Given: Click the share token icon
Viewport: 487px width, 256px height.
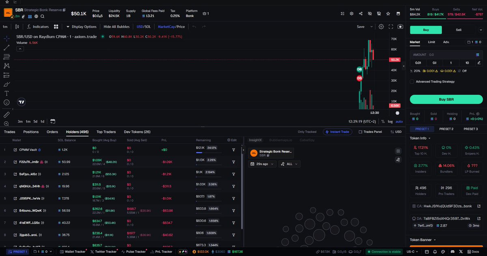Looking at the screenshot, I should click(x=361, y=13).
